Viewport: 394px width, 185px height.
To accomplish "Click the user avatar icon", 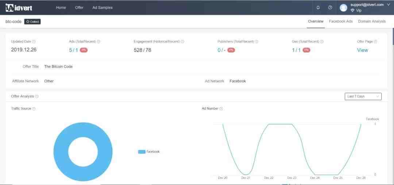I will 343,8.
